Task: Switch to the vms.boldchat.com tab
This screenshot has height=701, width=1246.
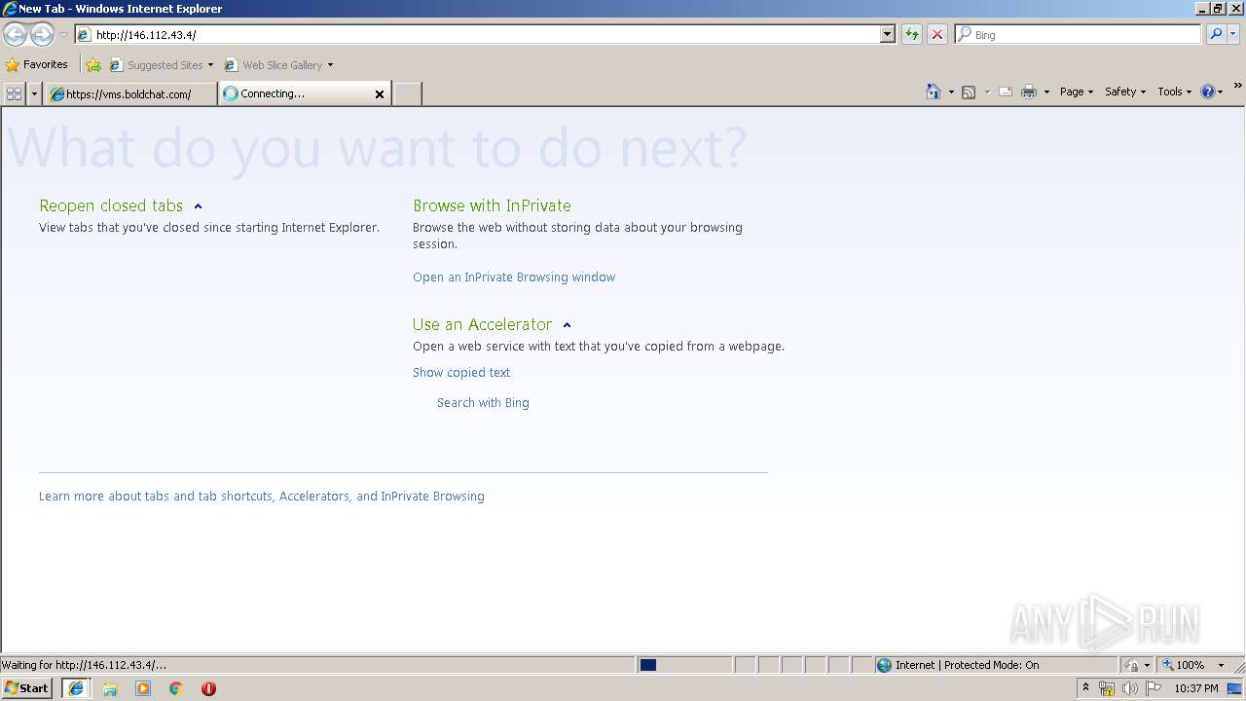Action: (130, 93)
